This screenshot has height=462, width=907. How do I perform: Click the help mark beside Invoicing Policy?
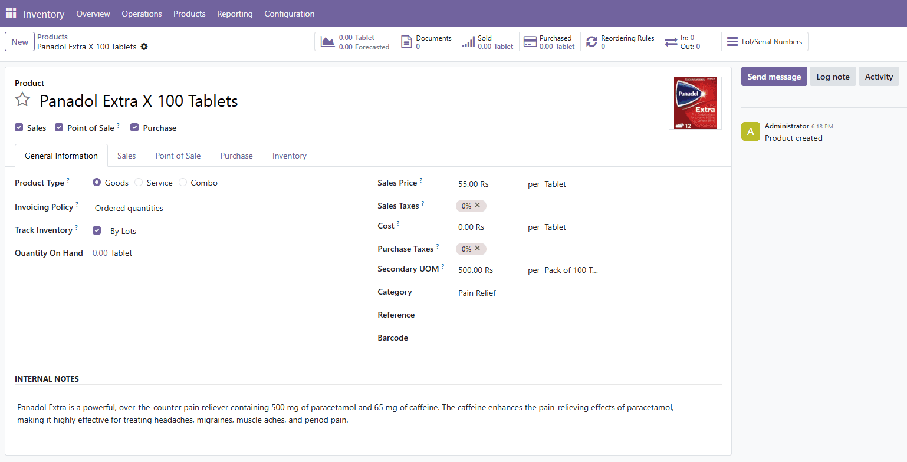[x=77, y=204]
